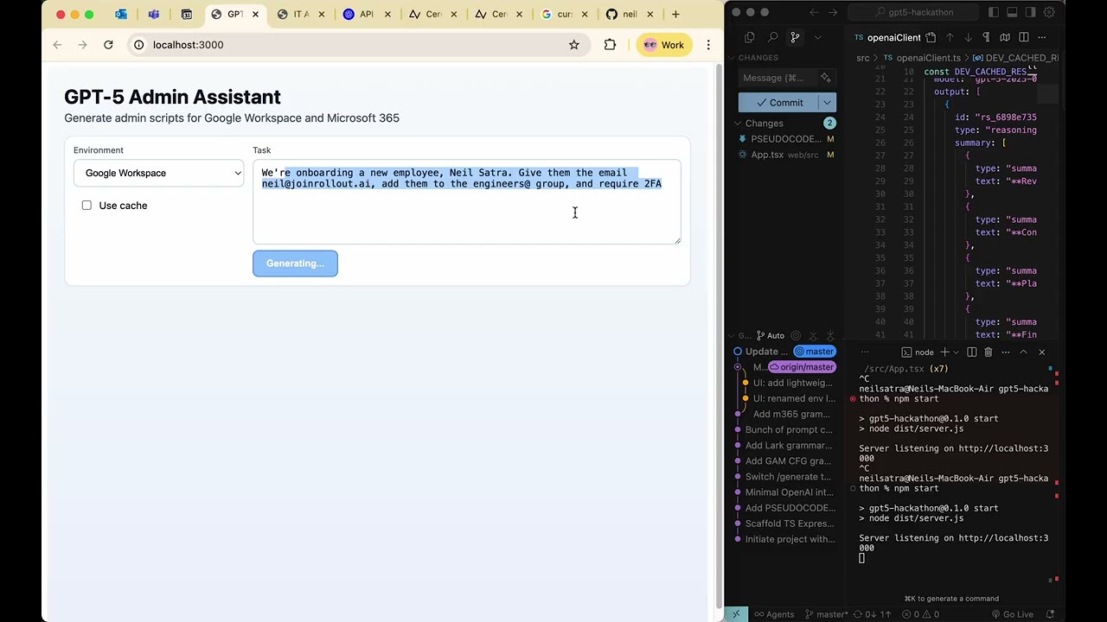This screenshot has width=1107, height=622.
Task: Select commit 'Minimal OpenAI int...'
Action: tap(788, 492)
